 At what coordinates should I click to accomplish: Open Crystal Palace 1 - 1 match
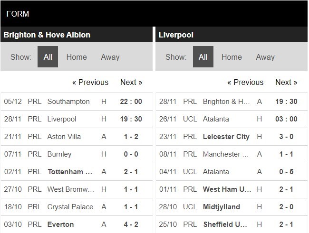click(x=70, y=207)
